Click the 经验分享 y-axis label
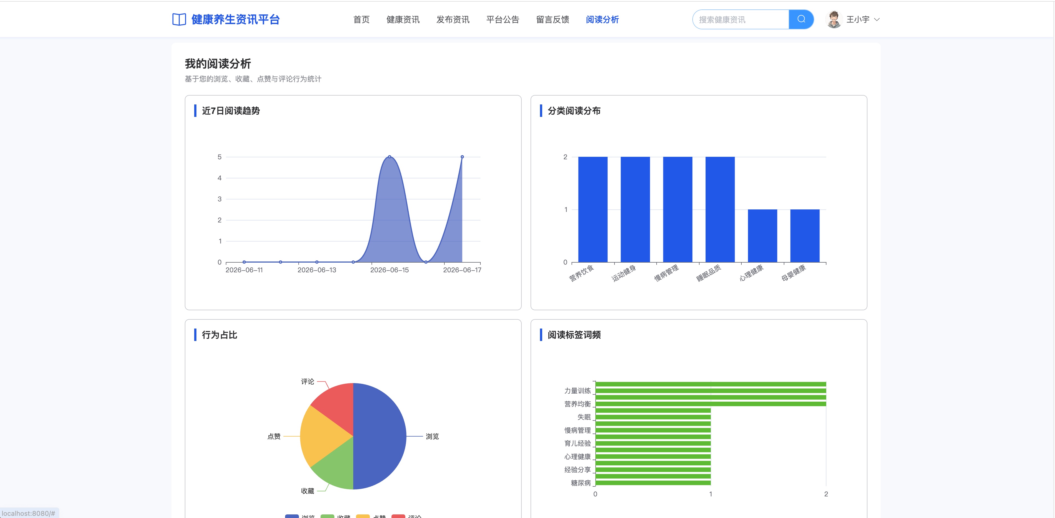 [x=577, y=469]
